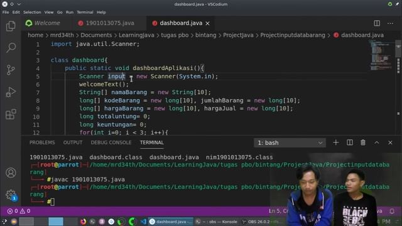Split the terminal panel
The image size is (402, 226).
click(x=350, y=143)
